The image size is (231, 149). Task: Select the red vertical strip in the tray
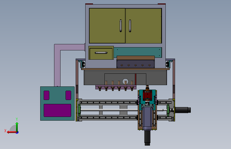pos(136,79)
